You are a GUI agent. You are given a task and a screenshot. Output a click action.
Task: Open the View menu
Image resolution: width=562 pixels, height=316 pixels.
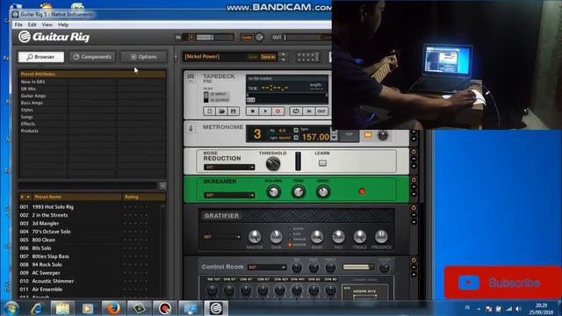click(47, 25)
